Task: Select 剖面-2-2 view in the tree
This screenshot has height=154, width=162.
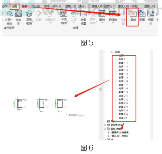Action: point(123,100)
